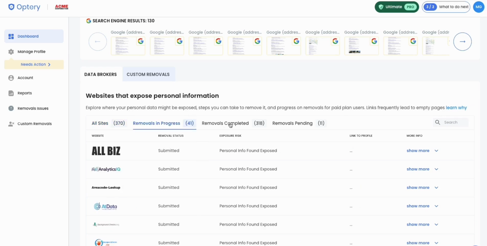This screenshot has height=246, width=487.
Task: Click the Manage Profile gear icon
Action: 11,52
